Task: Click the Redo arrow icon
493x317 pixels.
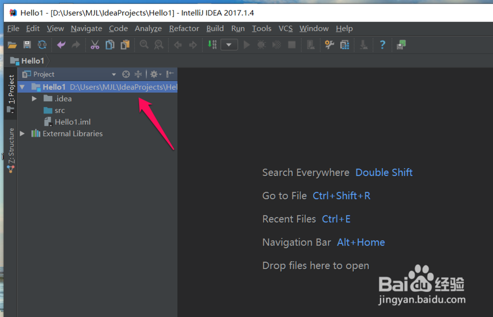Action: [76, 45]
